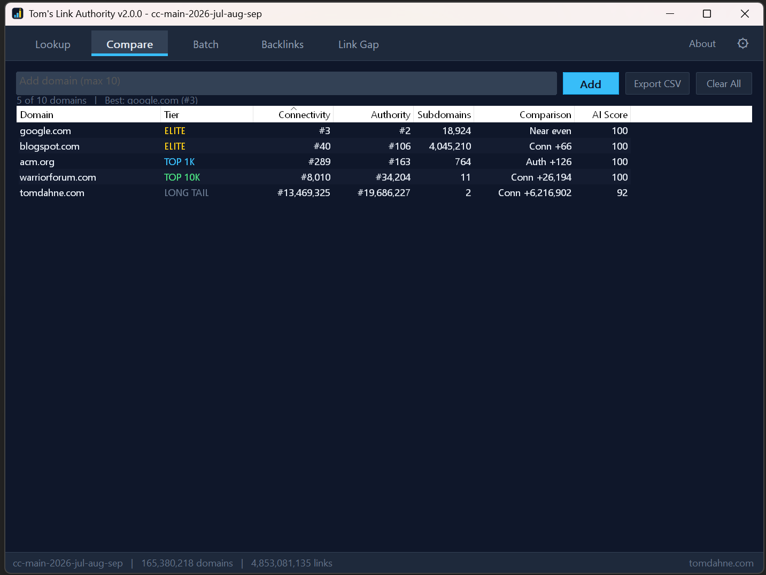Maximize the application window
The width and height of the screenshot is (766, 575).
click(707, 13)
